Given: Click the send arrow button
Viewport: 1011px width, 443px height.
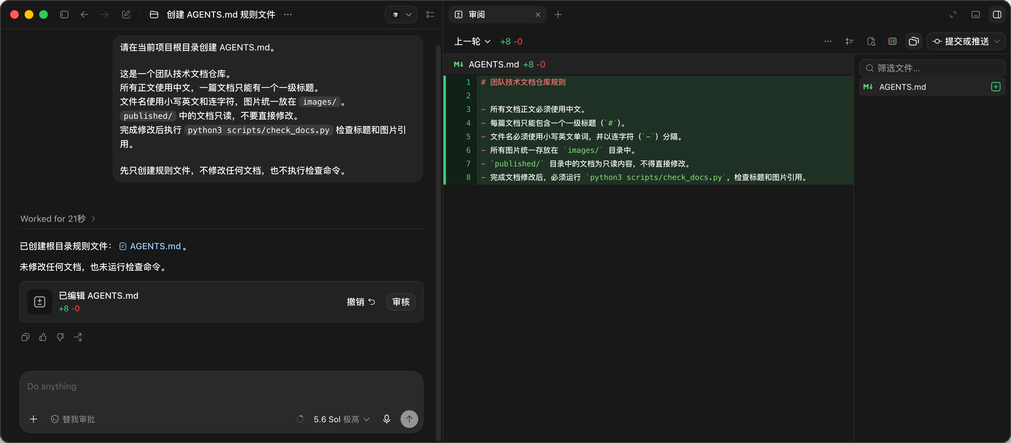Looking at the screenshot, I should [x=409, y=419].
